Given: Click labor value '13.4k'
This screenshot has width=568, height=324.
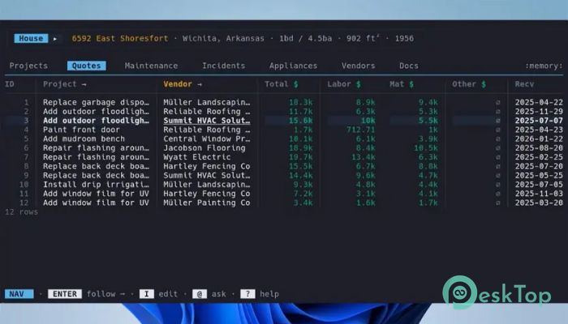Looking at the screenshot, I should point(364,157).
